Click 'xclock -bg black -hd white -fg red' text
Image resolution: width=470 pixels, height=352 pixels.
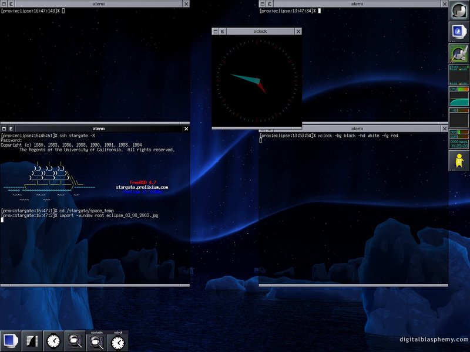tap(358, 136)
